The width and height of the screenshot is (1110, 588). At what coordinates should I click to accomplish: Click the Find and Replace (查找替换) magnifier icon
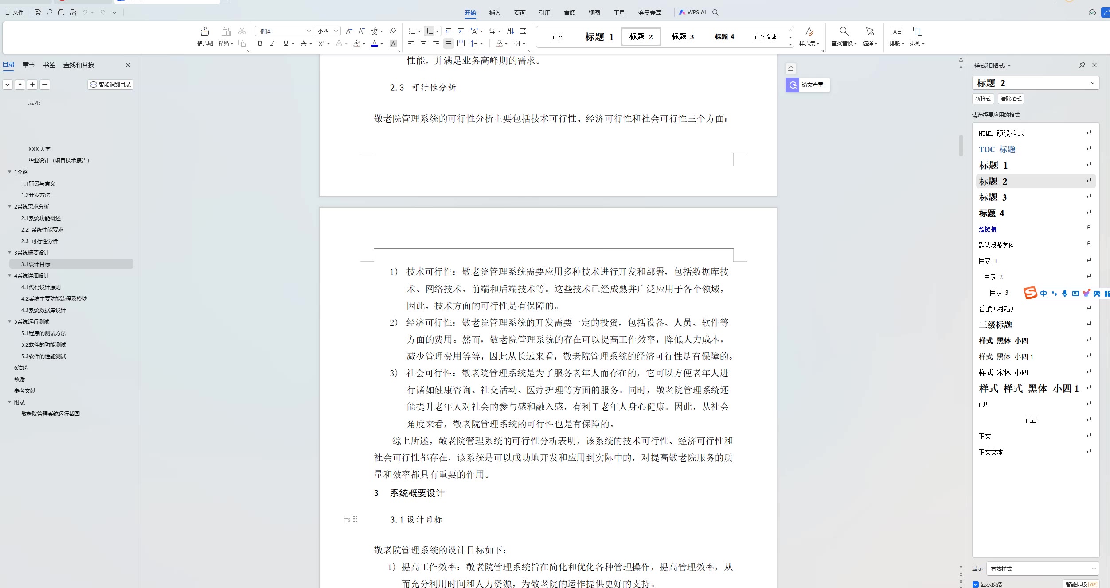point(844,31)
